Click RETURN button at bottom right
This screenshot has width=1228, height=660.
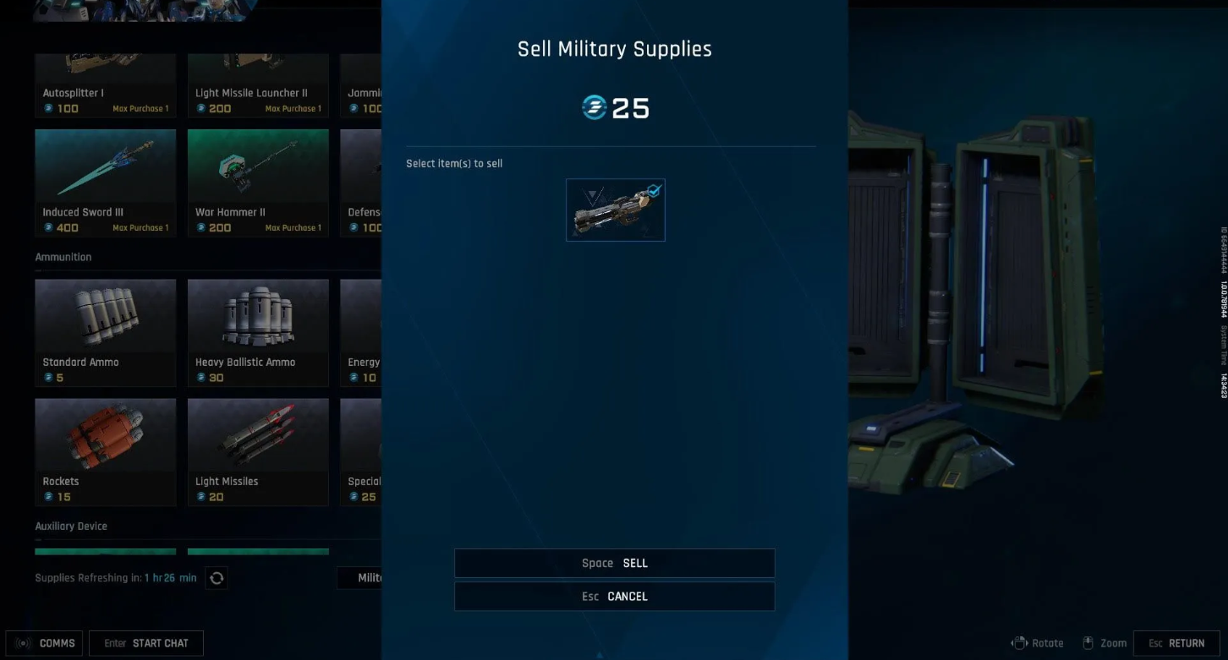pyautogui.click(x=1176, y=643)
